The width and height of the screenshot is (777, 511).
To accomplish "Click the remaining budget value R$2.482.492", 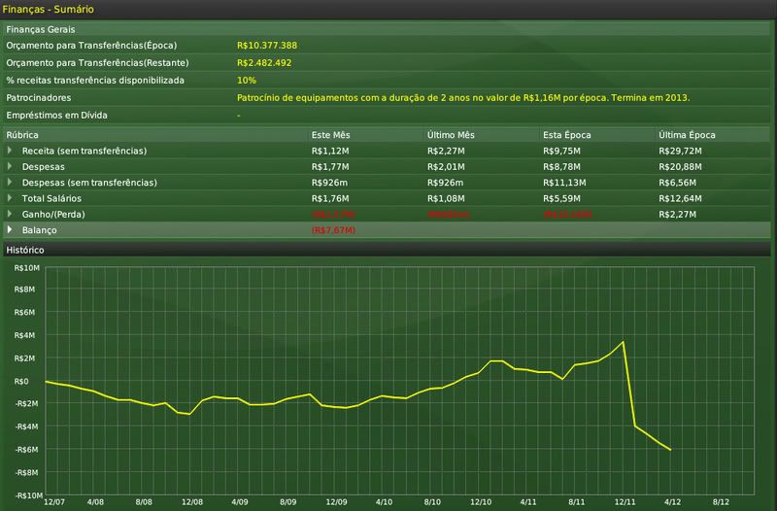I will (264, 63).
